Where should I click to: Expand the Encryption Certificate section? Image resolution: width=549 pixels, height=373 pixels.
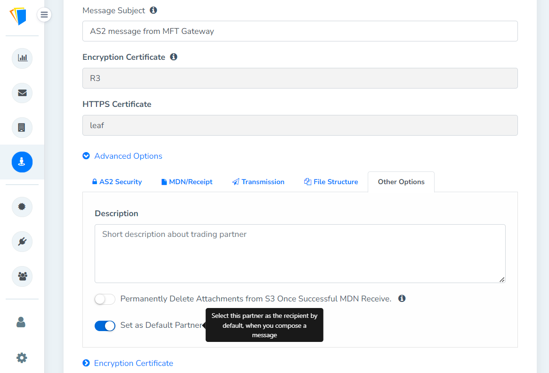point(128,363)
